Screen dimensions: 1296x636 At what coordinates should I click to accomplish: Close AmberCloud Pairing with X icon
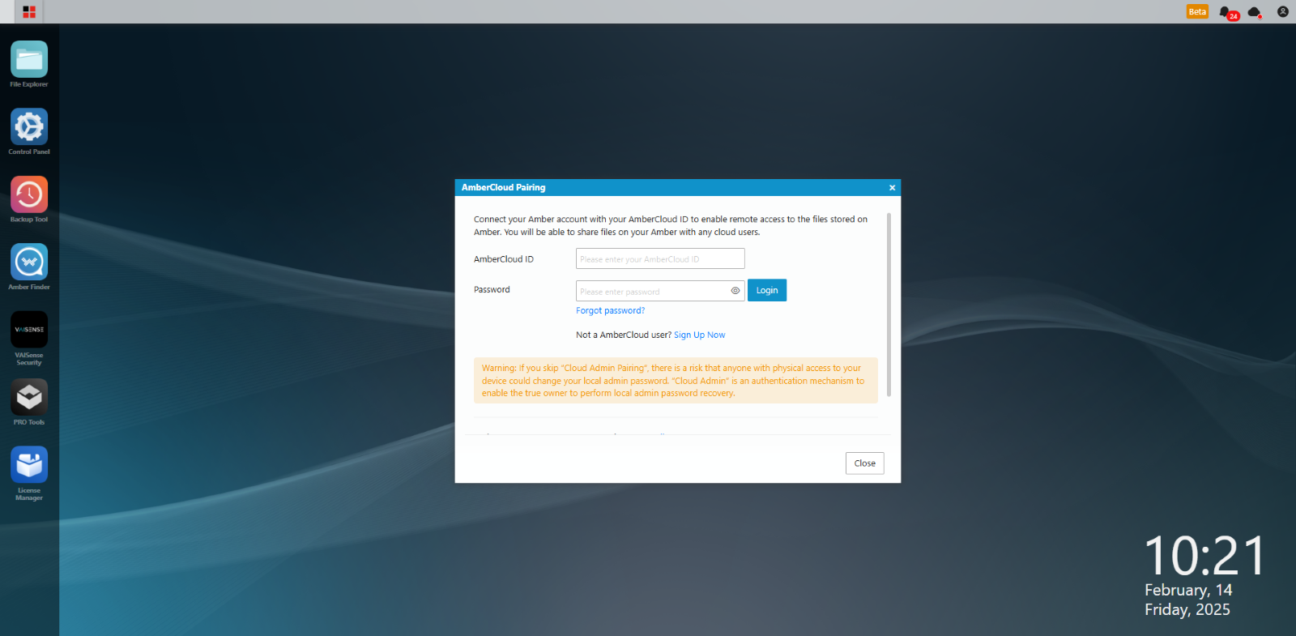[x=892, y=188]
